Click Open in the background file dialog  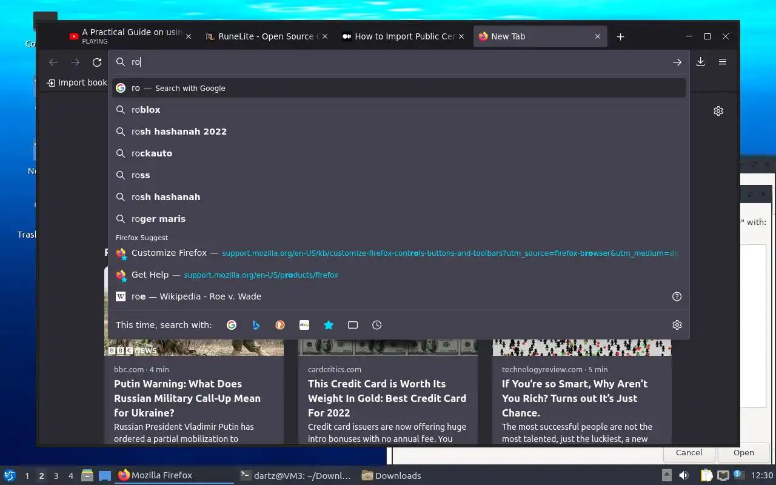tap(744, 452)
